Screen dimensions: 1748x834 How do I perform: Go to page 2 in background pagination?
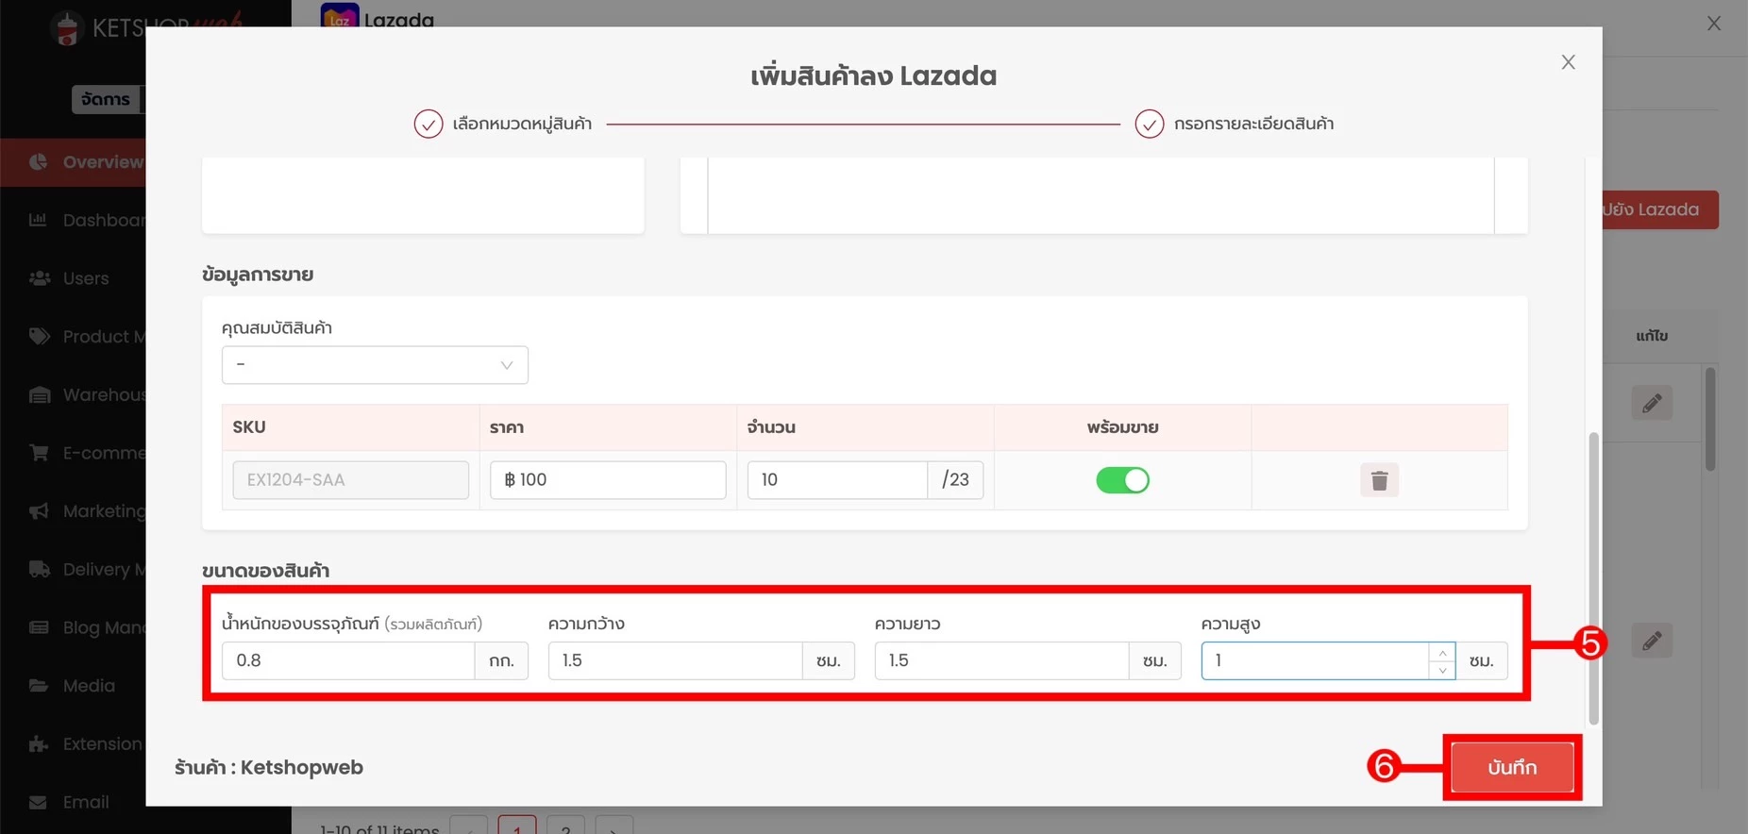pyautogui.click(x=565, y=825)
